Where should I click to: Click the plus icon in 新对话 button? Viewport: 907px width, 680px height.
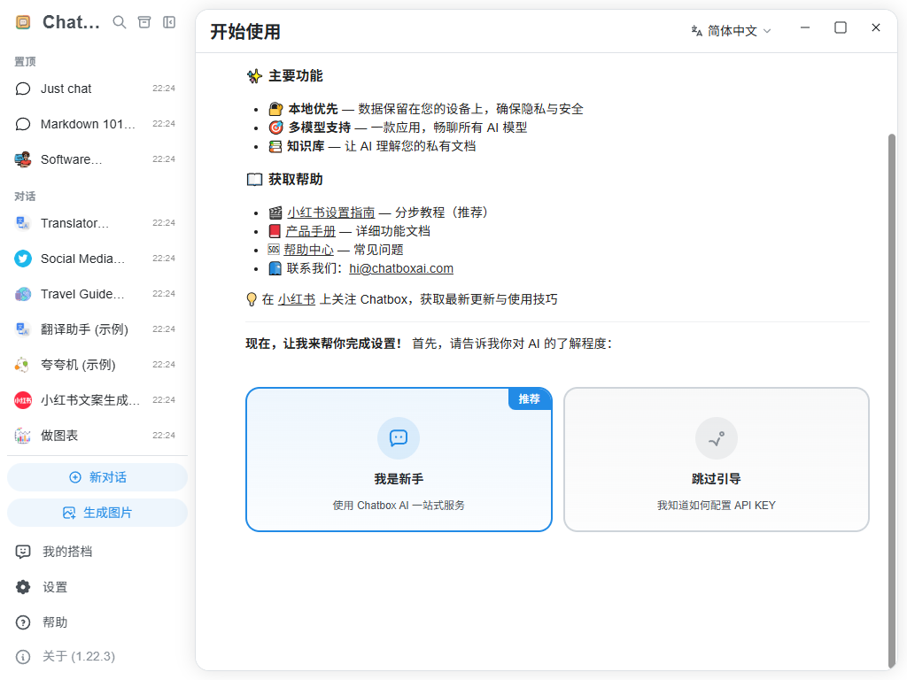pyautogui.click(x=75, y=477)
